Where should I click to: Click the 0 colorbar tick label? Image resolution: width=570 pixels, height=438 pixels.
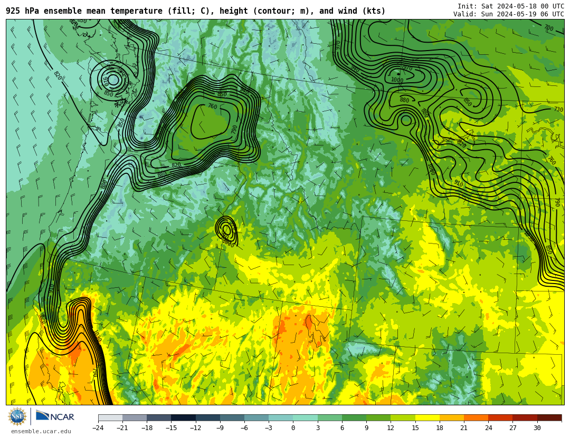click(293, 428)
